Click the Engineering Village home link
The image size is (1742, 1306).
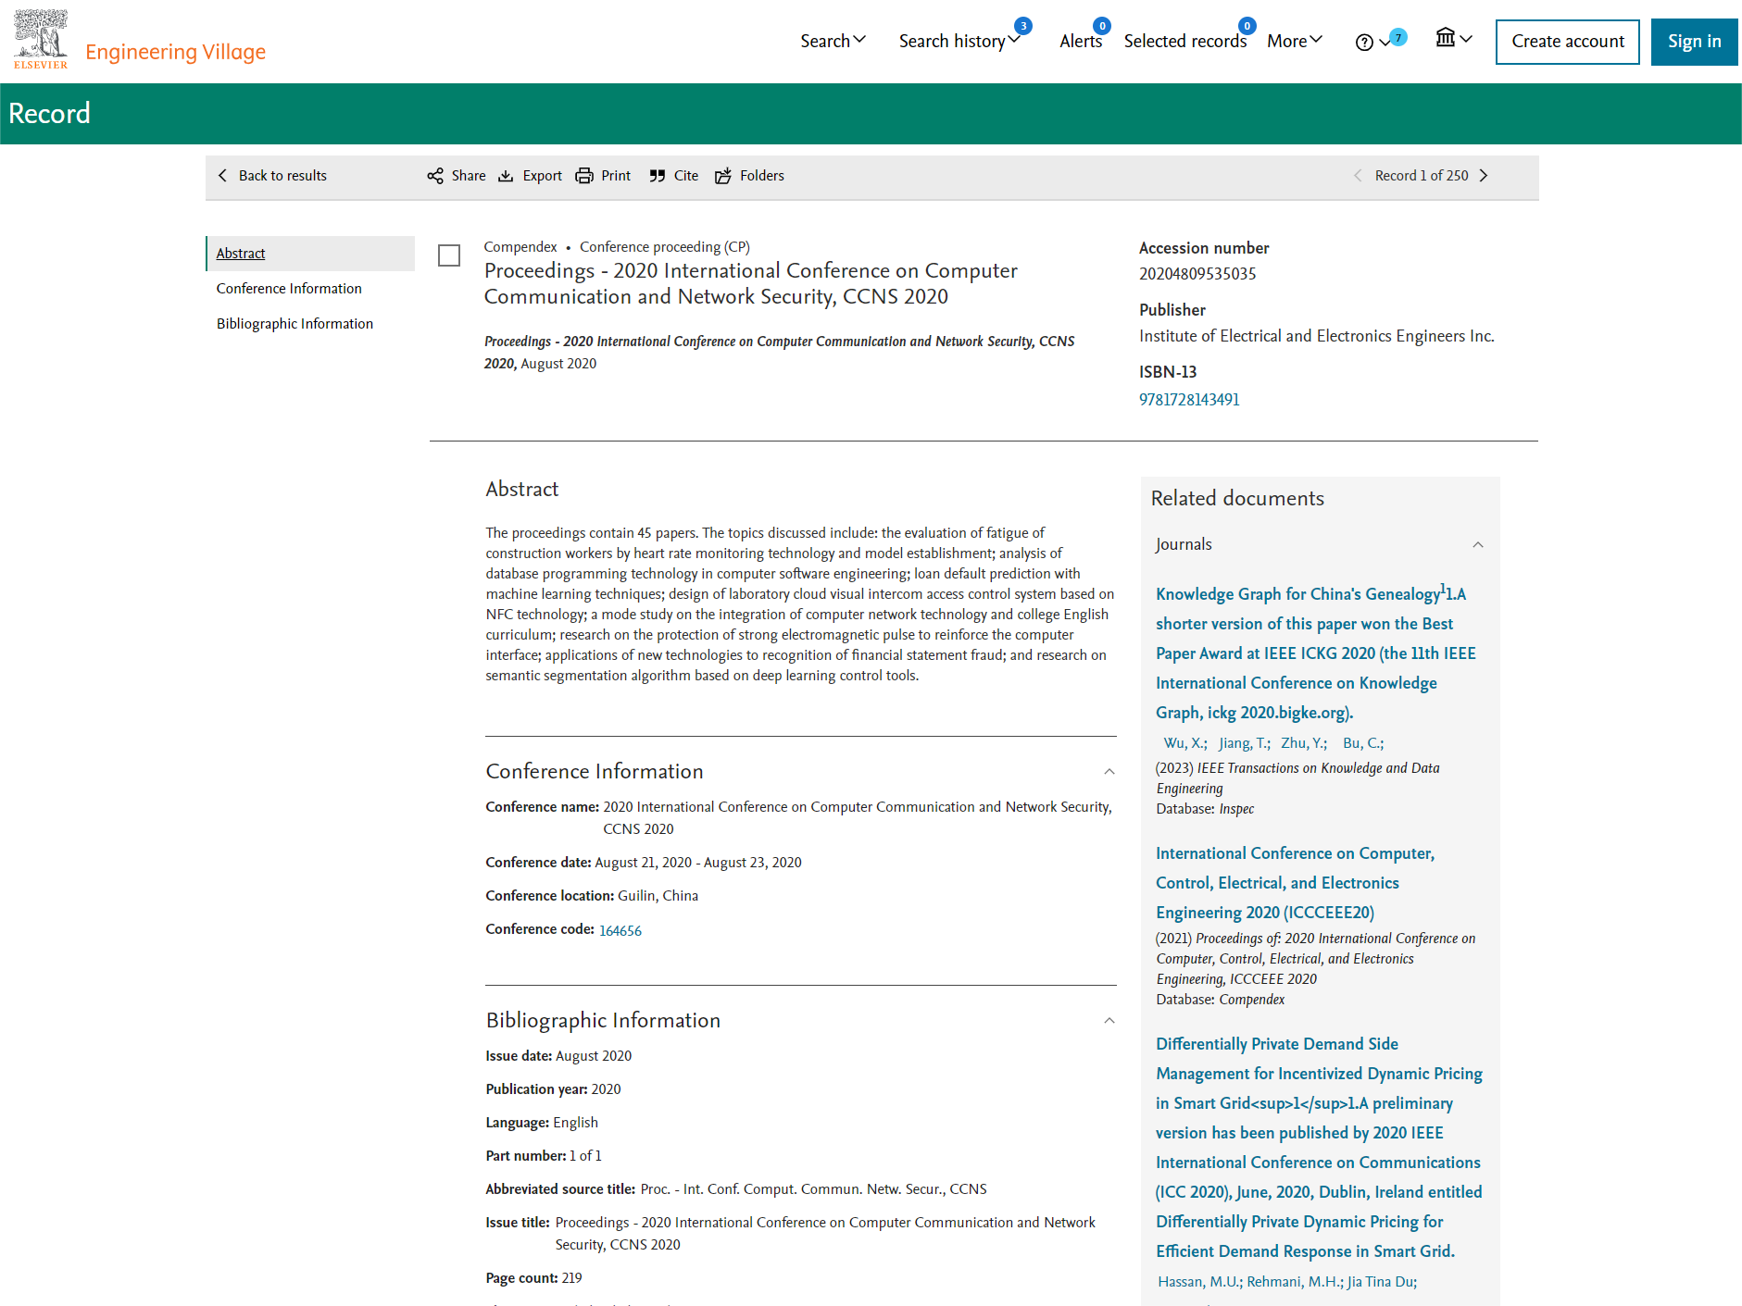[x=175, y=52]
